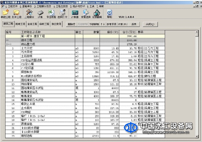Select the 固结灌浆压水试验 cell
Image resolution: width=202 pixels, height=142 pixels.
(48, 88)
